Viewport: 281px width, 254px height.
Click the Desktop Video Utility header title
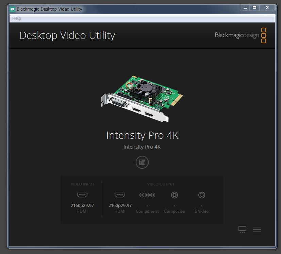67,35
